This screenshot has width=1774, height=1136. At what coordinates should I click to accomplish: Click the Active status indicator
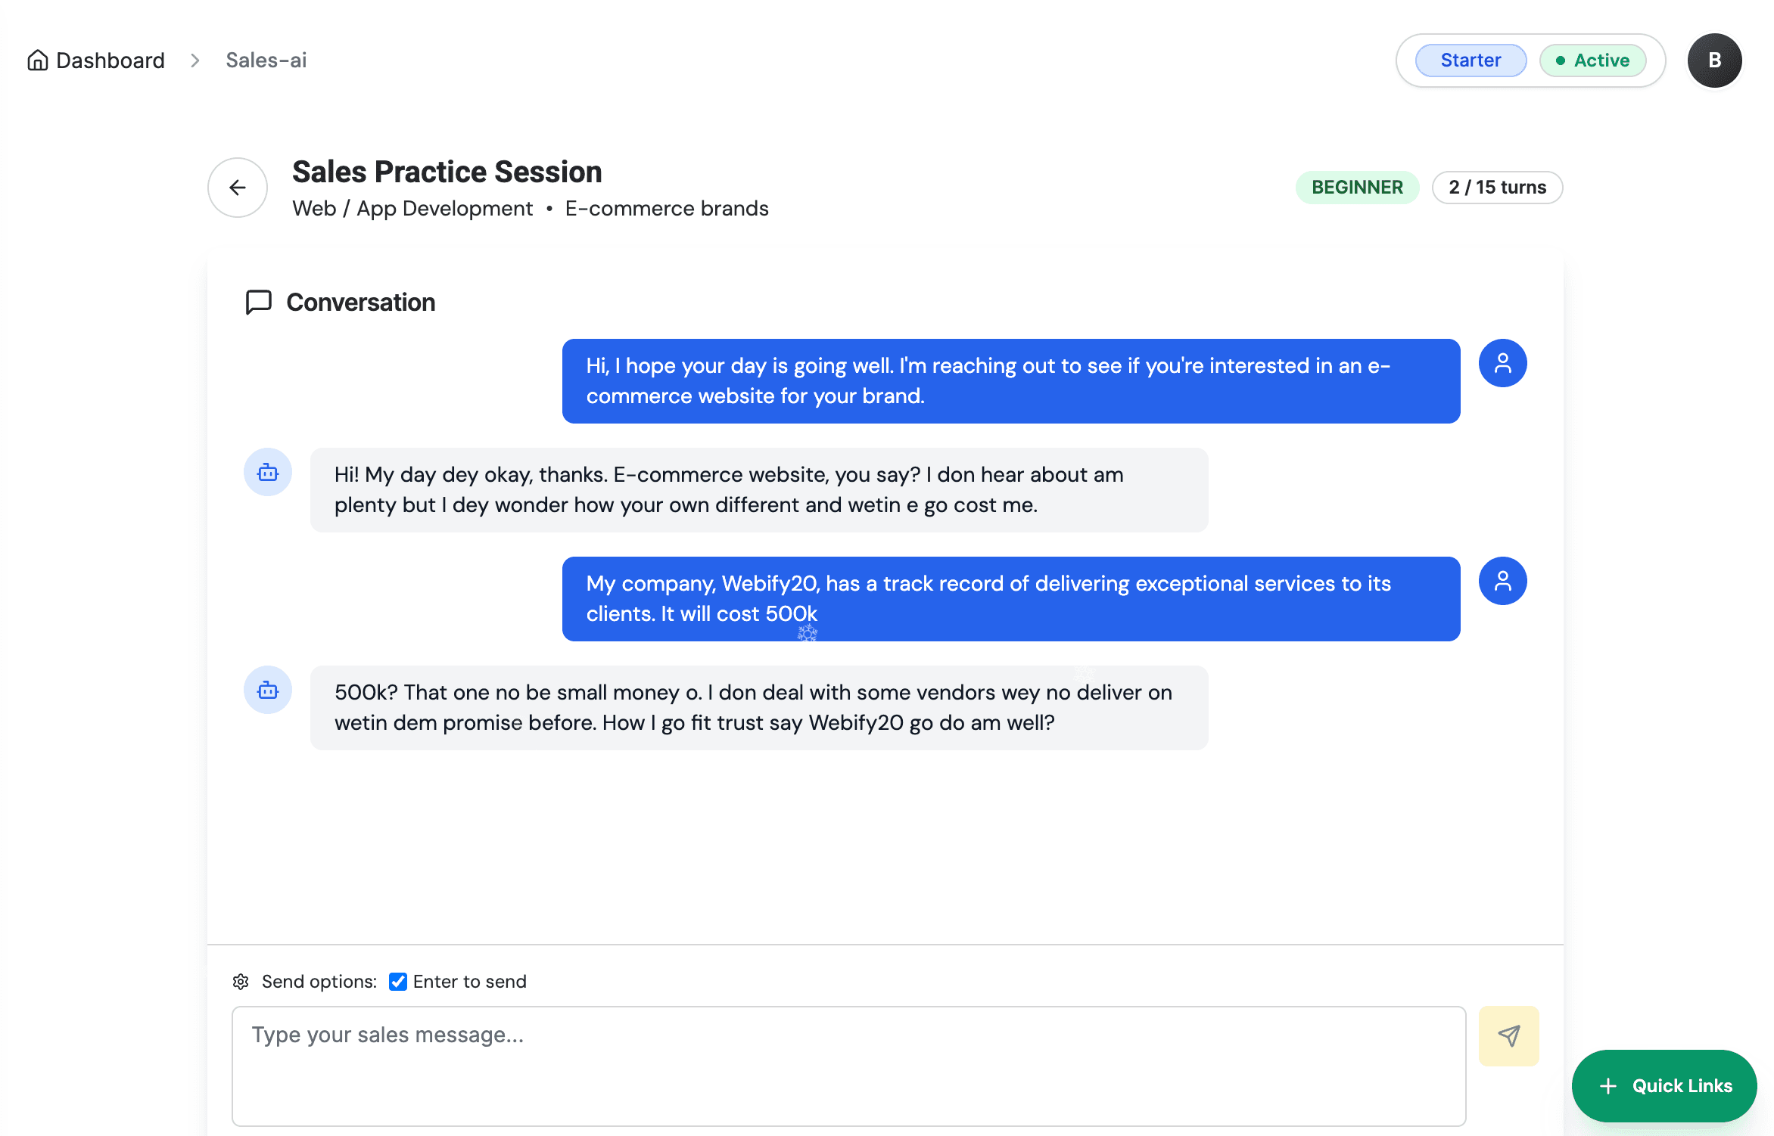coord(1593,60)
